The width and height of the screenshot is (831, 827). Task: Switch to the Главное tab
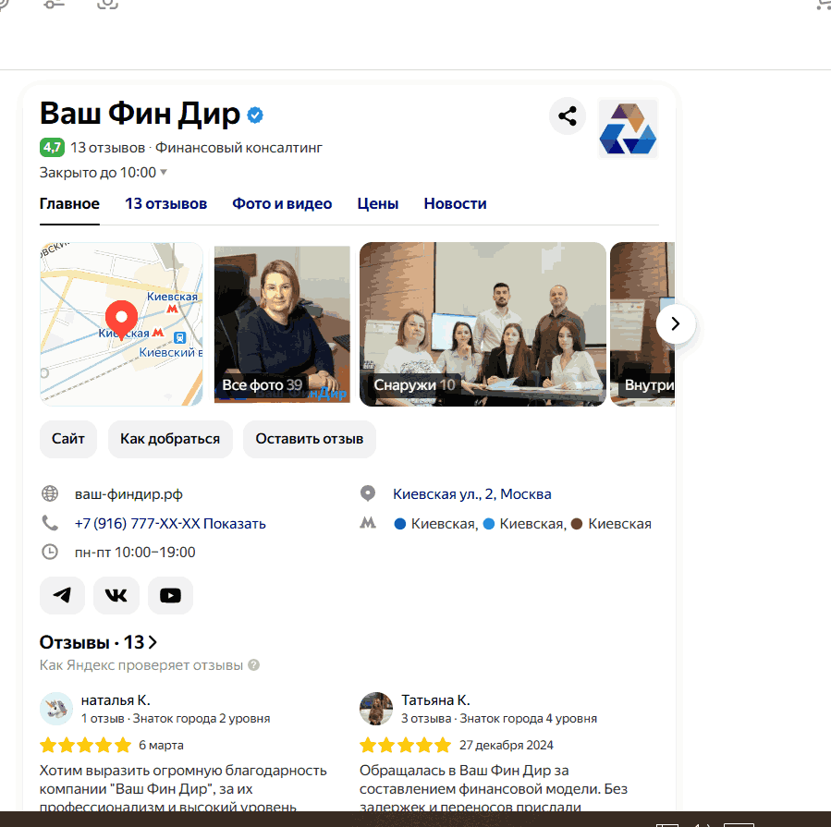click(x=69, y=204)
